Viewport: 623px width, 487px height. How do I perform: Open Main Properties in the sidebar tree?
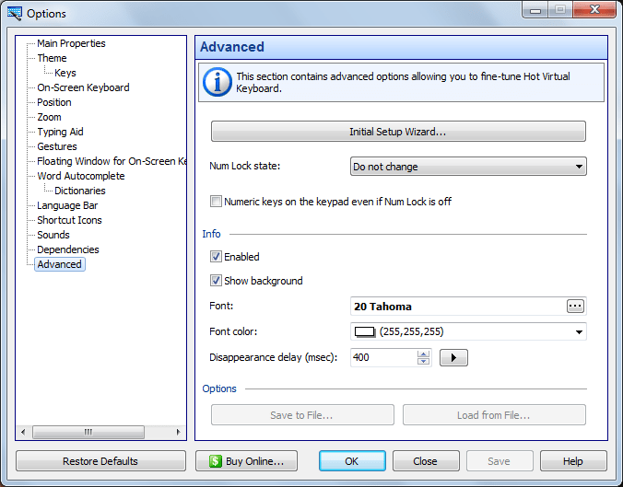(x=71, y=43)
